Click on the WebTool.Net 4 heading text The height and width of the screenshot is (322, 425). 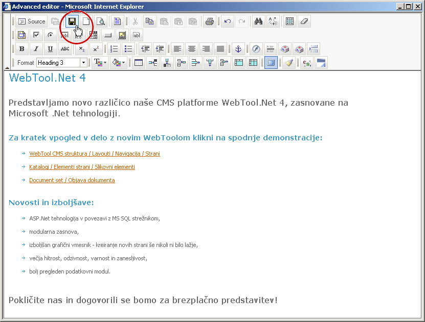[47, 78]
